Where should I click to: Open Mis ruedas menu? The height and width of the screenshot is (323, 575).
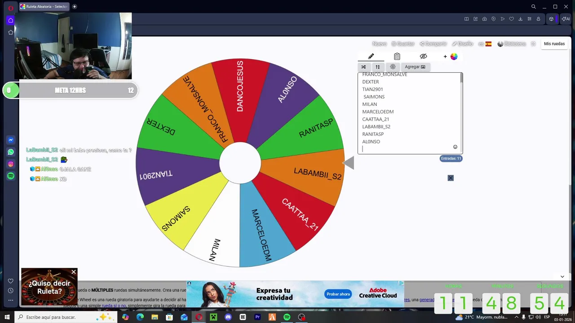coord(554,44)
